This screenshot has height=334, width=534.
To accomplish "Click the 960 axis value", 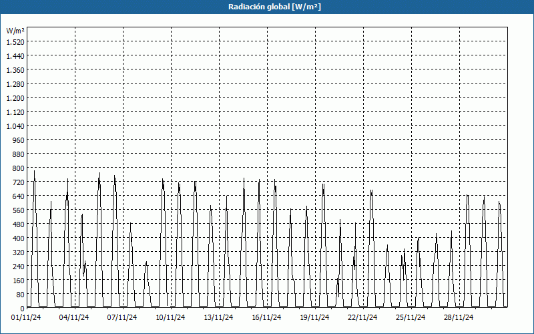I will coord(19,140).
